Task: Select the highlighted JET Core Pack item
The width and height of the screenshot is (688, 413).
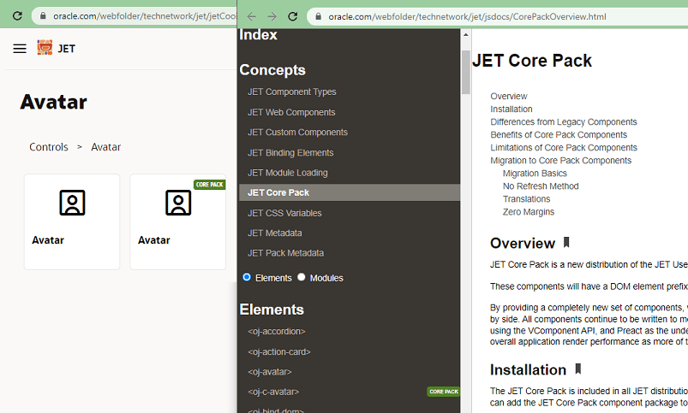Action: coord(350,192)
